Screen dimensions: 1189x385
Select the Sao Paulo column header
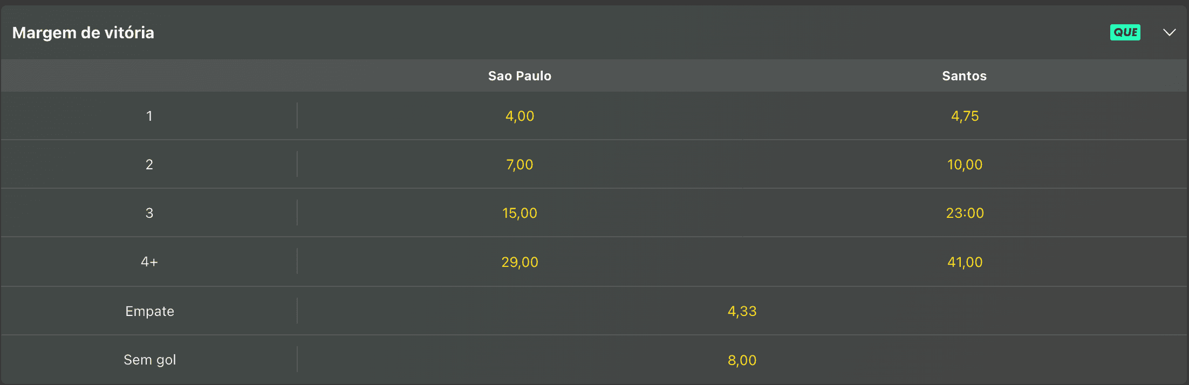[520, 75]
